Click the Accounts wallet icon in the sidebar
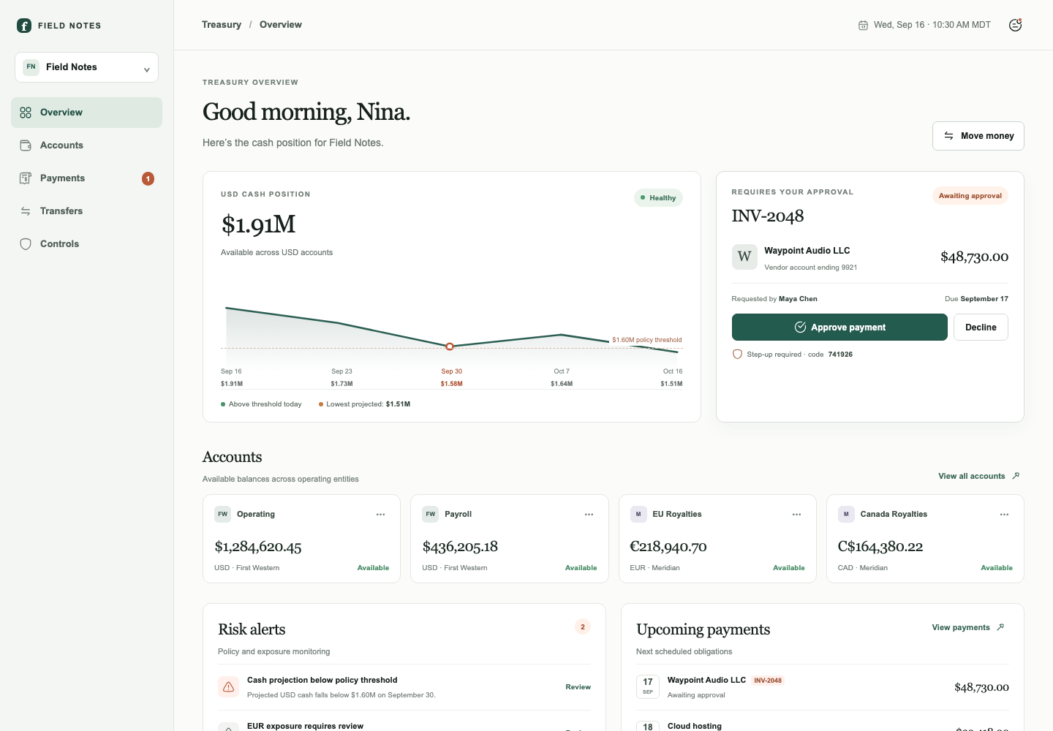Viewport: 1053px width, 731px height. click(x=26, y=145)
